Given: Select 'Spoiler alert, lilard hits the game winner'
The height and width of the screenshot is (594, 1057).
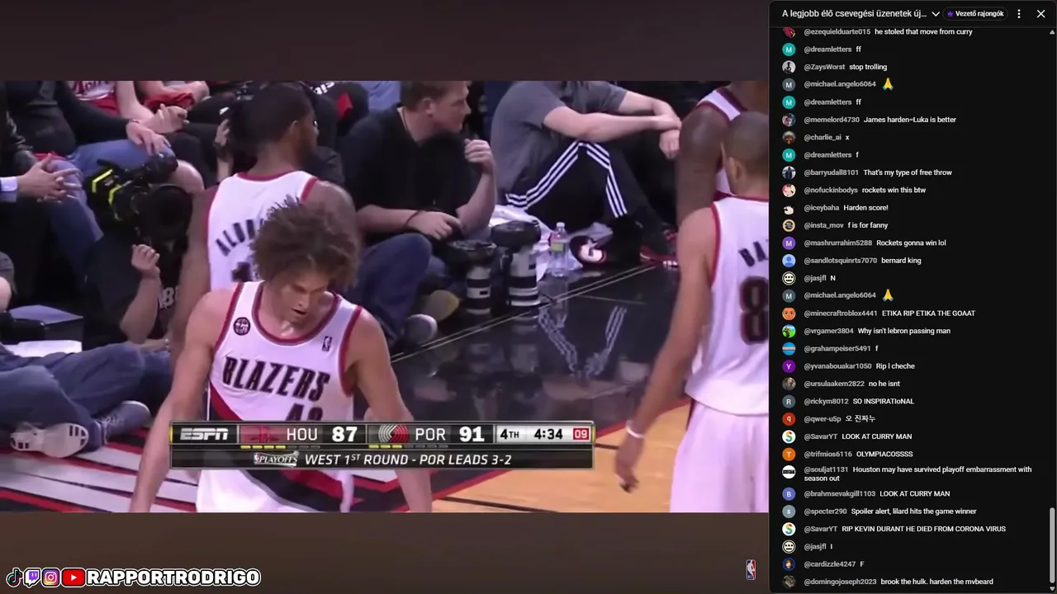Looking at the screenshot, I should pyautogui.click(x=914, y=511).
